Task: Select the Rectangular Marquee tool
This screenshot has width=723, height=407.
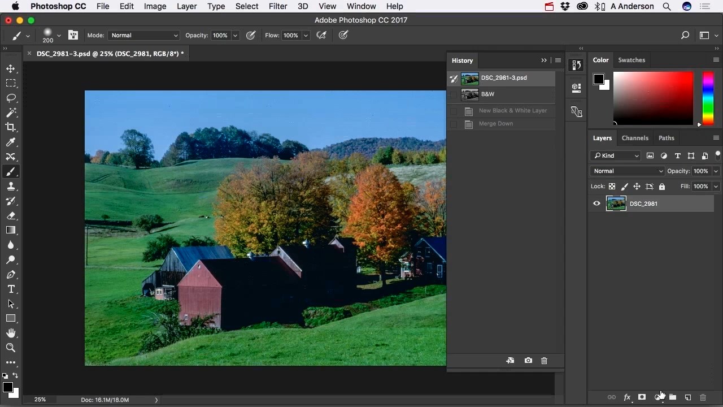Action: (x=11, y=83)
